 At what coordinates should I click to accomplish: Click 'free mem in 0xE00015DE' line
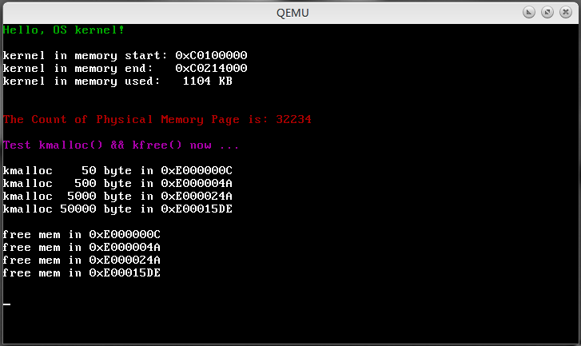tap(82, 273)
